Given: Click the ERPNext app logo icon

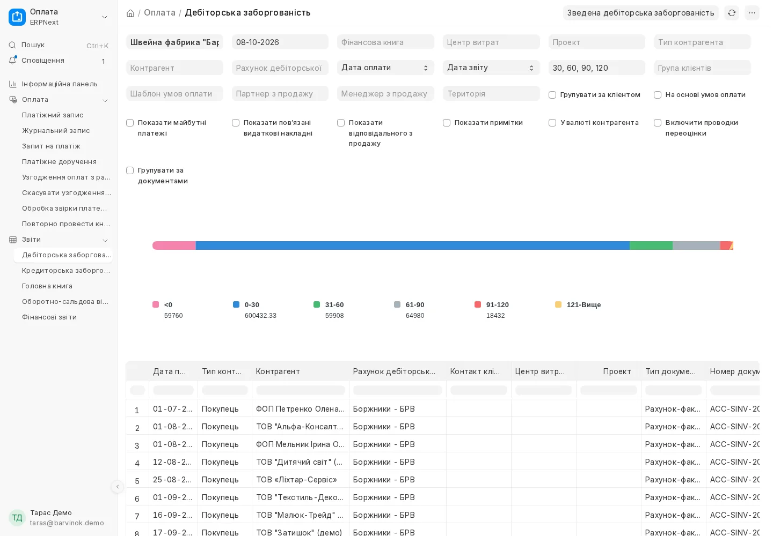Looking at the screenshot, I should click(17, 17).
